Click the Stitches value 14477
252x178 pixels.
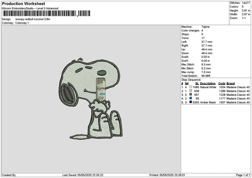246,3
